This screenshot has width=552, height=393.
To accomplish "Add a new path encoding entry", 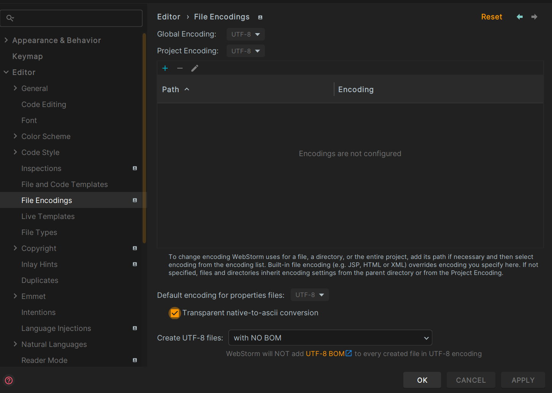I will pyautogui.click(x=165, y=68).
